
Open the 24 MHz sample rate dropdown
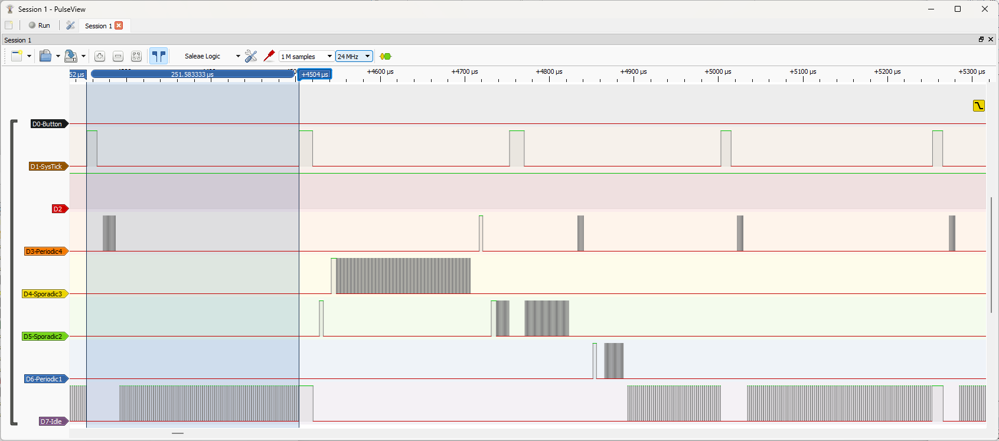[x=367, y=56]
